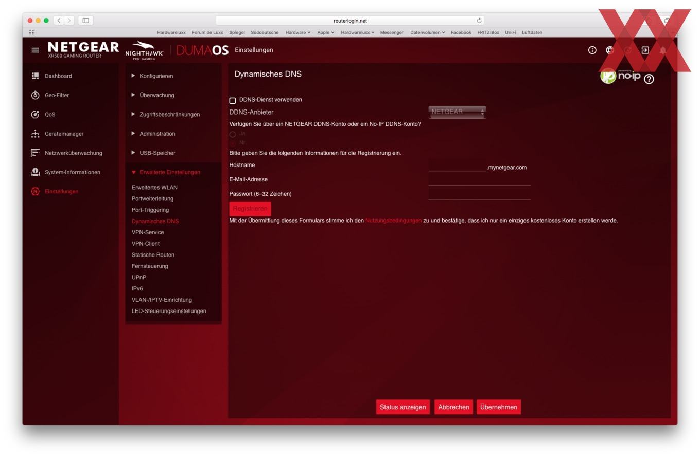
Task: Open the Spiegel bookmark
Action: point(237,32)
